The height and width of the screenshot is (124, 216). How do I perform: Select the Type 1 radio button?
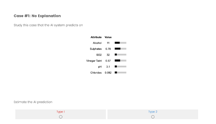click(61, 117)
